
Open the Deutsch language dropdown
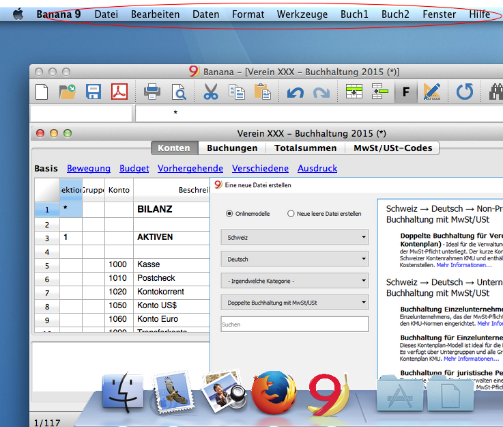tap(294, 259)
